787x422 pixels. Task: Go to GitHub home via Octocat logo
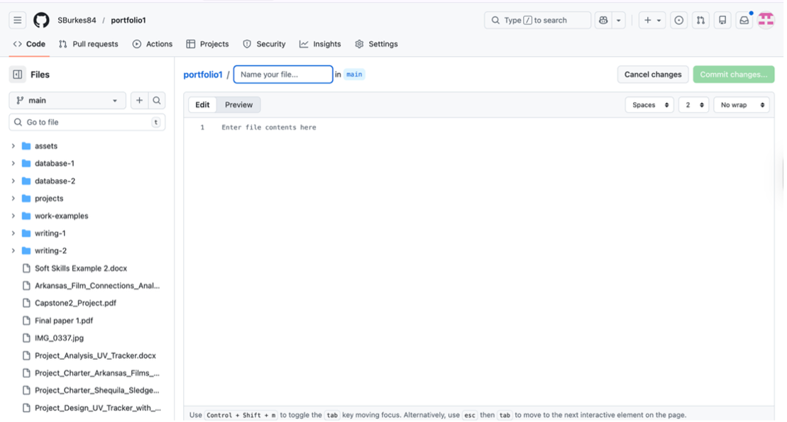pos(41,20)
